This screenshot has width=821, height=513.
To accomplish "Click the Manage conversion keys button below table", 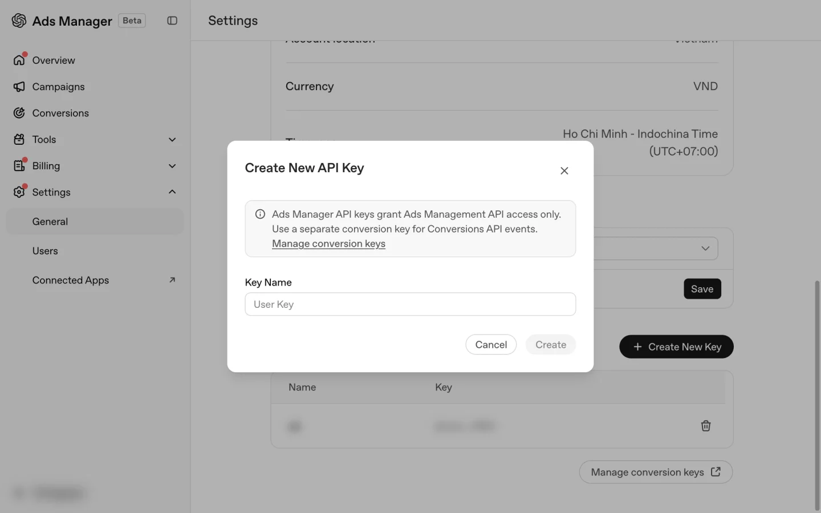I will tap(656, 472).
